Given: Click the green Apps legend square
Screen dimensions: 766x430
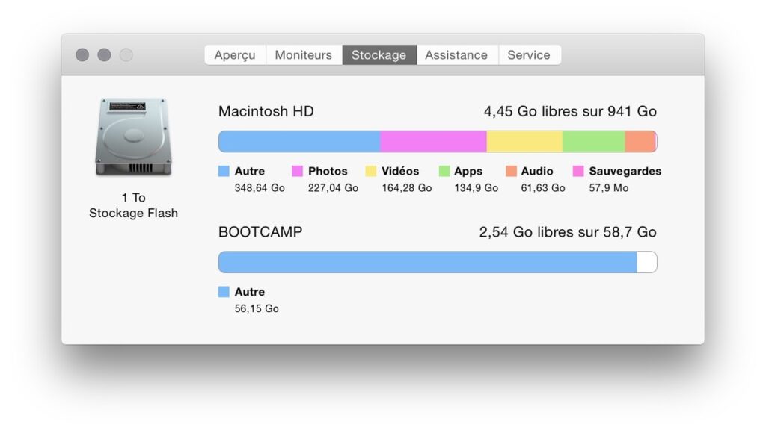Looking at the screenshot, I should [444, 171].
